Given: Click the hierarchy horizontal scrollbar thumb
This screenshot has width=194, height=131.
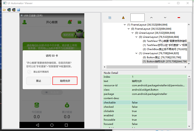Looking at the screenshot, I should coord(132,67).
